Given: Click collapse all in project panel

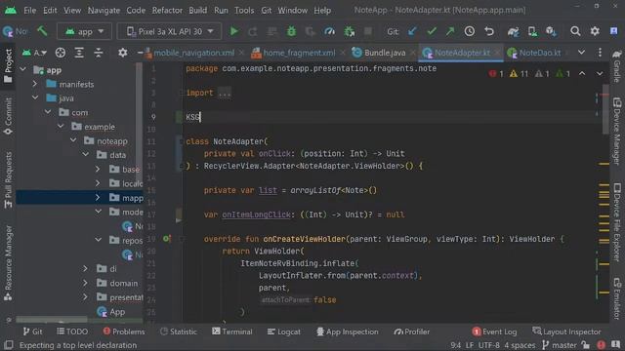Looking at the screenshot, I should click(x=99, y=53).
